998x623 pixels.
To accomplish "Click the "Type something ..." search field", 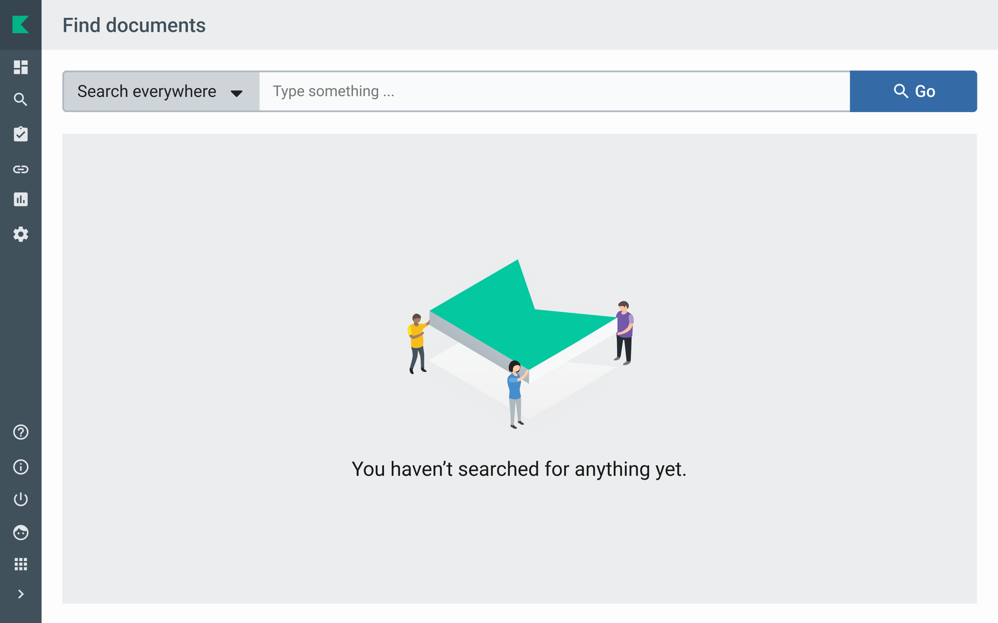I will coord(554,92).
